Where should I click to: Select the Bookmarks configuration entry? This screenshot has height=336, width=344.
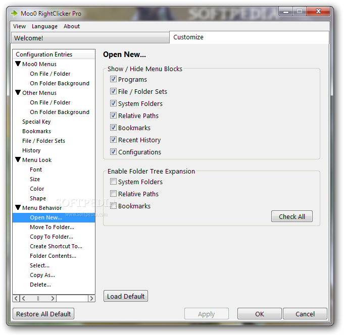[x=36, y=131]
